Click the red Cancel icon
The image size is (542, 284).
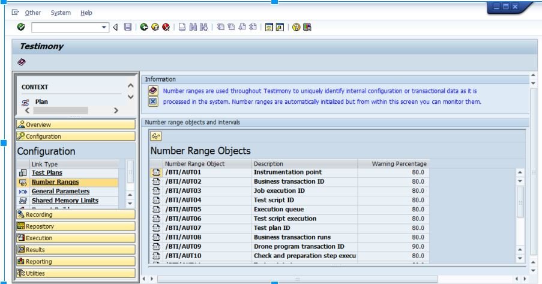(166, 27)
